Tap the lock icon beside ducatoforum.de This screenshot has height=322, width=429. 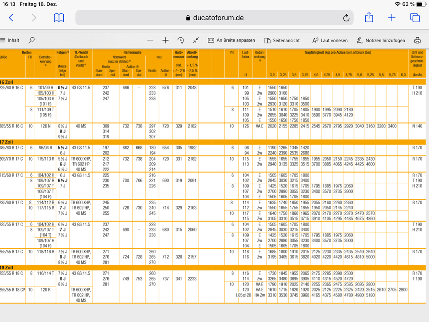click(188, 18)
